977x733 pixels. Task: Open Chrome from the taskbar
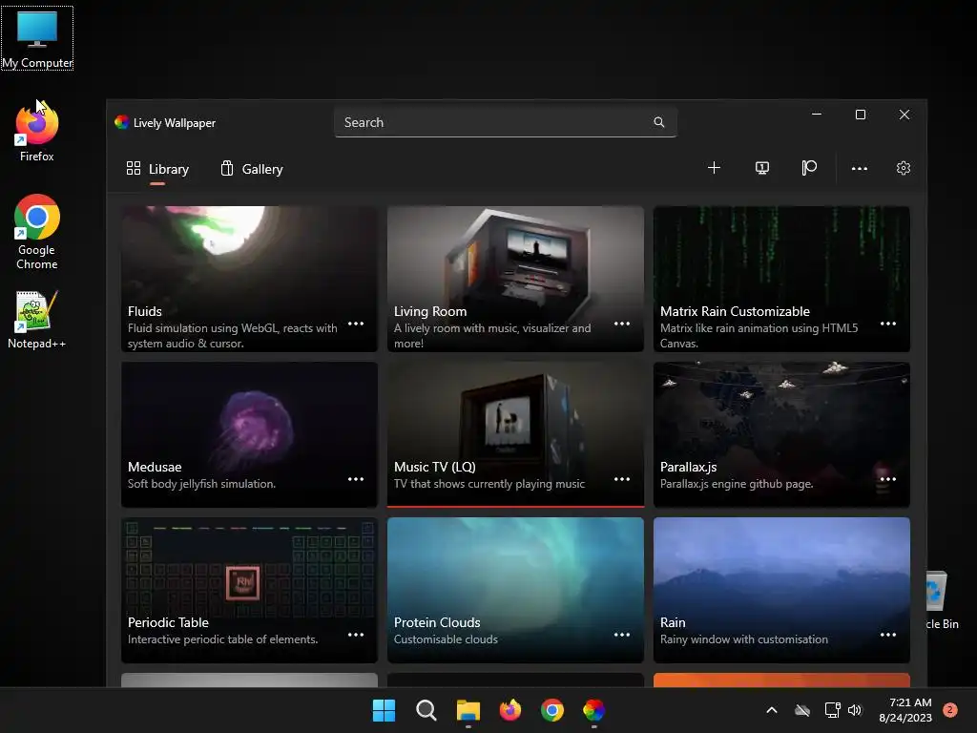click(552, 710)
